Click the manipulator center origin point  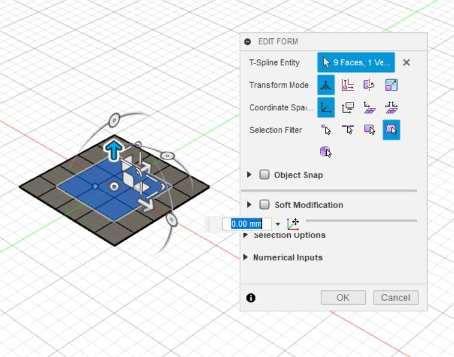114,187
